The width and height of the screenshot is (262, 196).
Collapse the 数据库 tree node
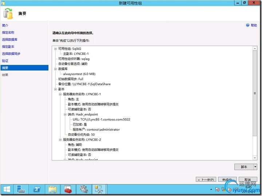pos(55,69)
